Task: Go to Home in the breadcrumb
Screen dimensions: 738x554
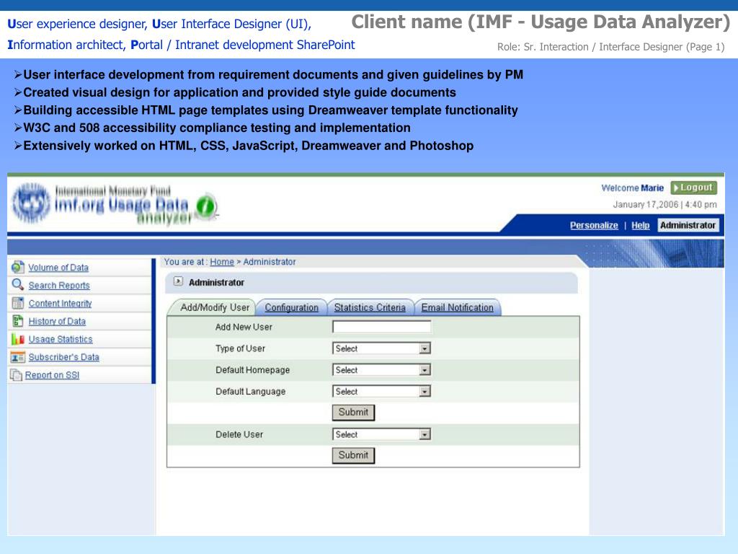Action: tap(222, 262)
